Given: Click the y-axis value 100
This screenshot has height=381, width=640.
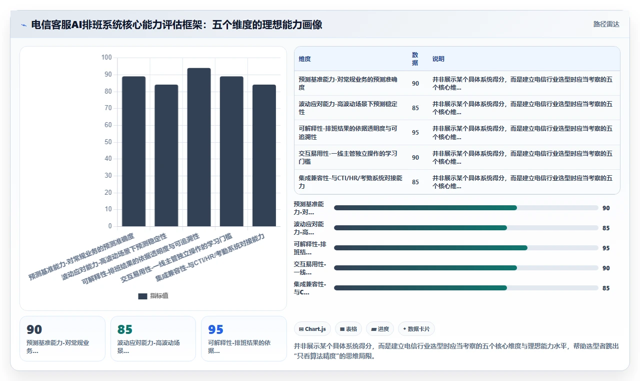Looking at the screenshot, I should tap(106, 58).
